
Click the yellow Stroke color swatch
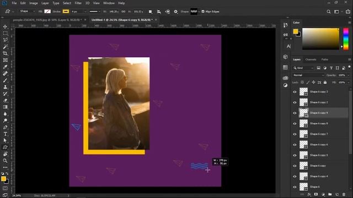66,12
